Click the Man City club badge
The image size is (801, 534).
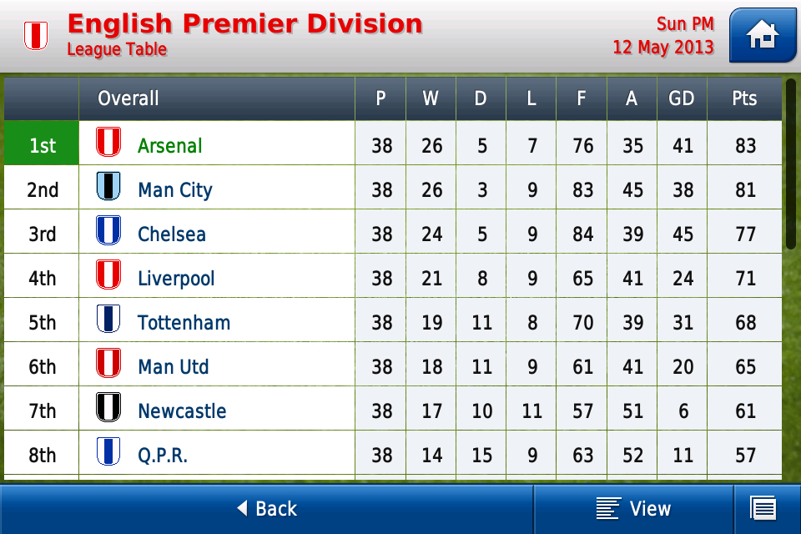click(x=108, y=186)
